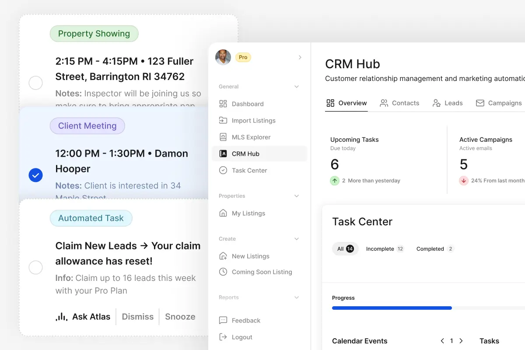
Task: Mark the Claim New Leads task complete
Action: point(35,267)
